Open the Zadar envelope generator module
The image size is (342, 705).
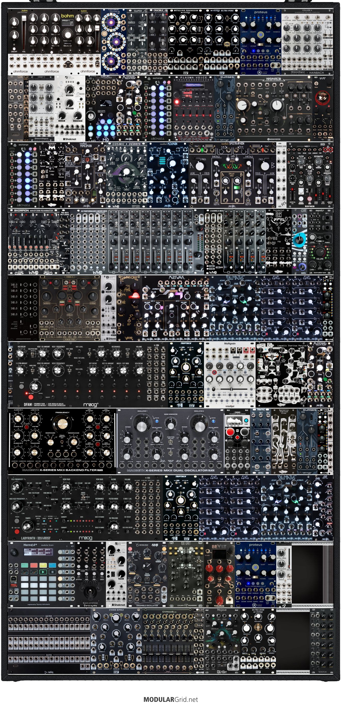click(237, 442)
